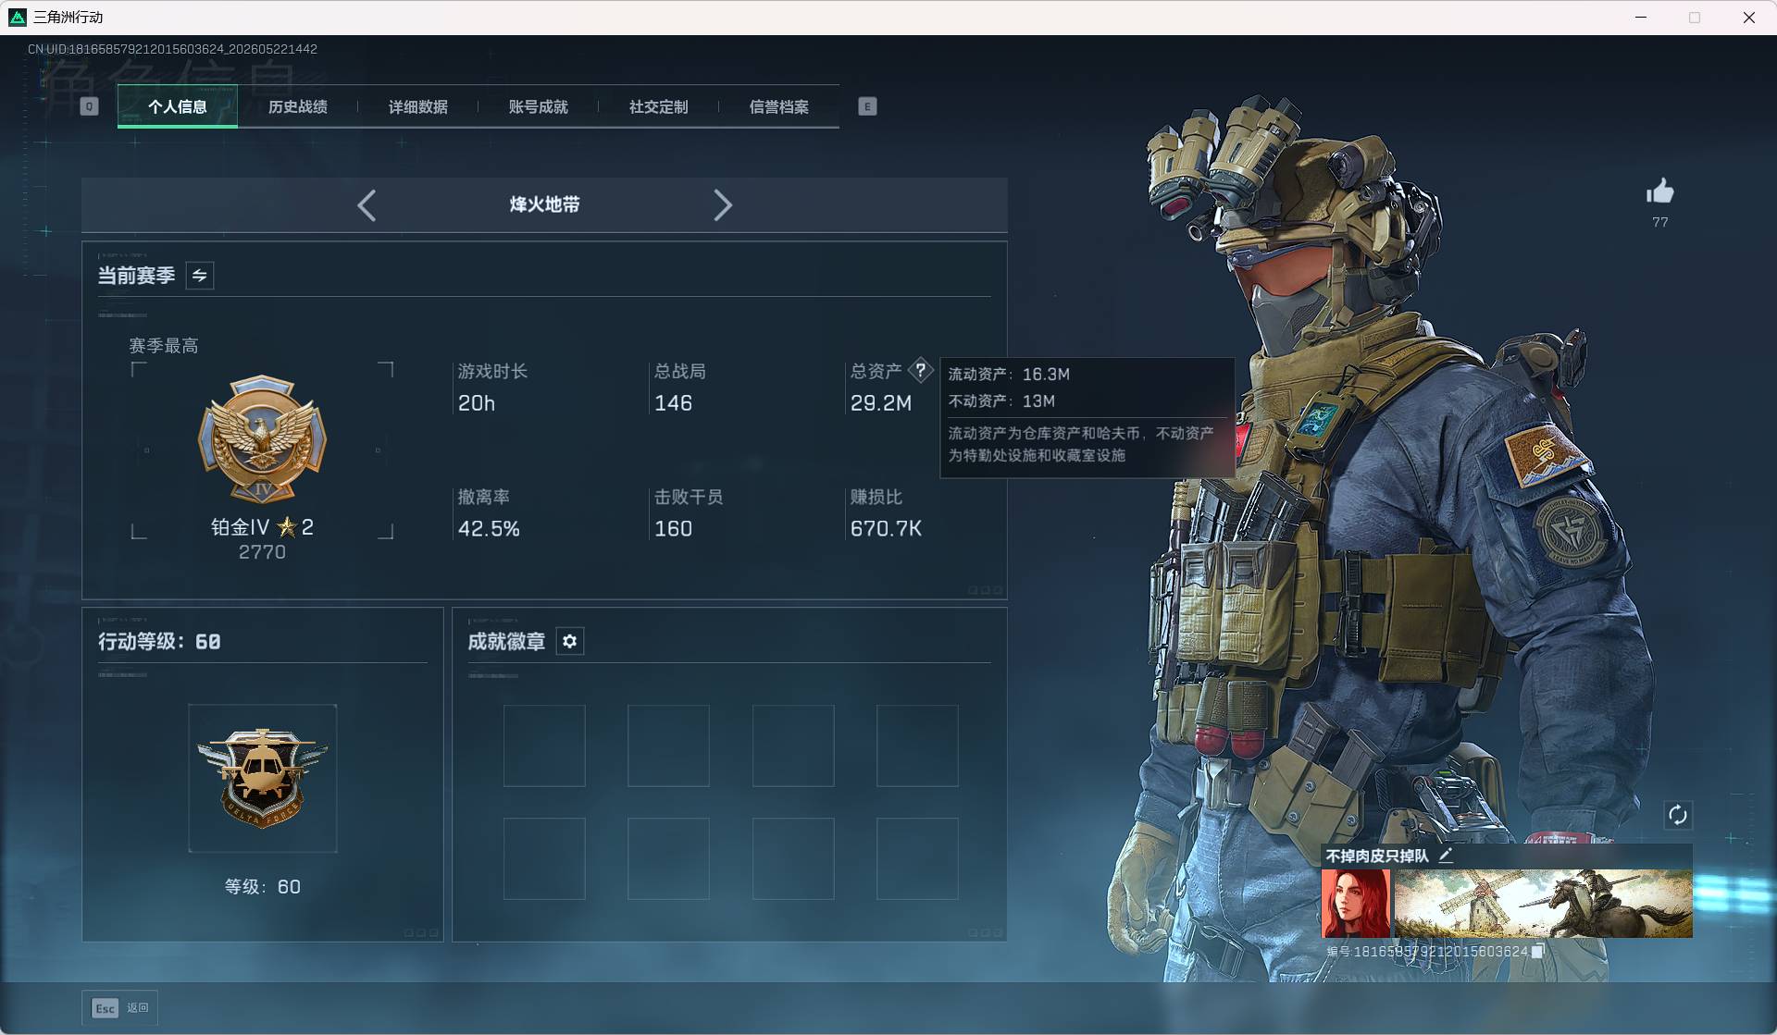1777x1035 pixels.
Task: Click the 铂金IV rank emblem
Action: click(263, 438)
